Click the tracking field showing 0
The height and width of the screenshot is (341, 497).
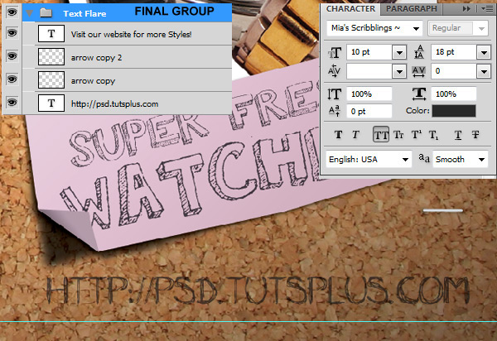pos(454,71)
